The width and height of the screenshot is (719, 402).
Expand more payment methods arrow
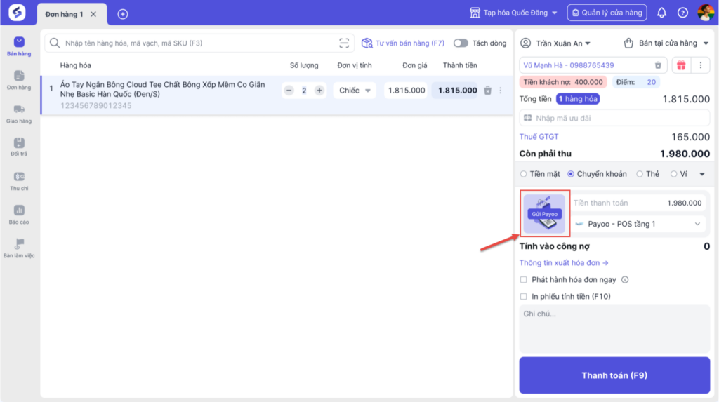(x=702, y=174)
